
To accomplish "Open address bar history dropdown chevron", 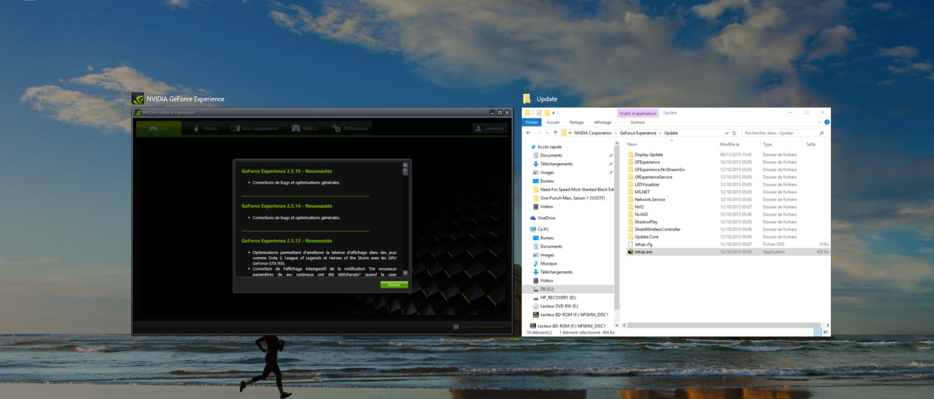I will [727, 133].
